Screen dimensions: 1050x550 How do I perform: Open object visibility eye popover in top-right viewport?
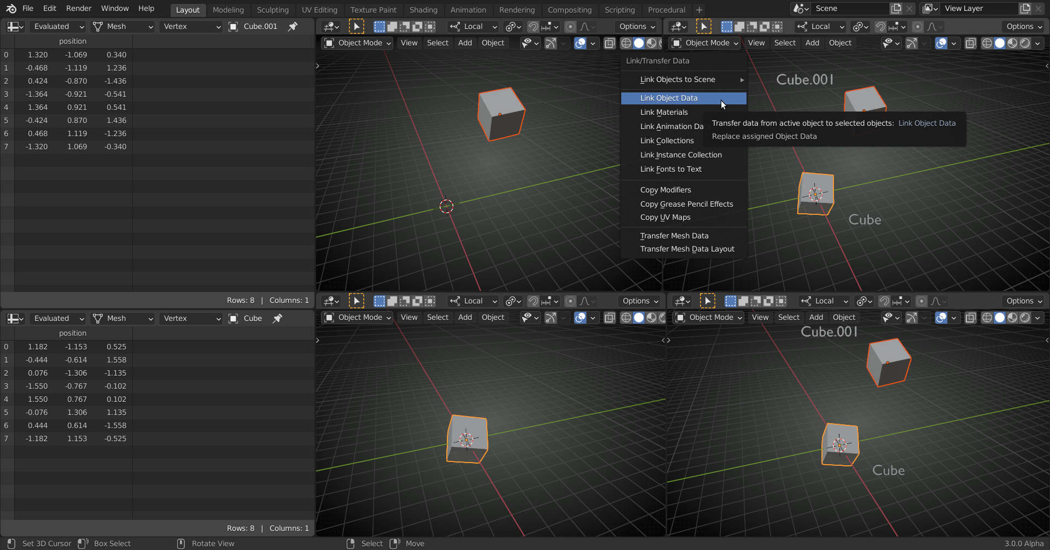[890, 43]
